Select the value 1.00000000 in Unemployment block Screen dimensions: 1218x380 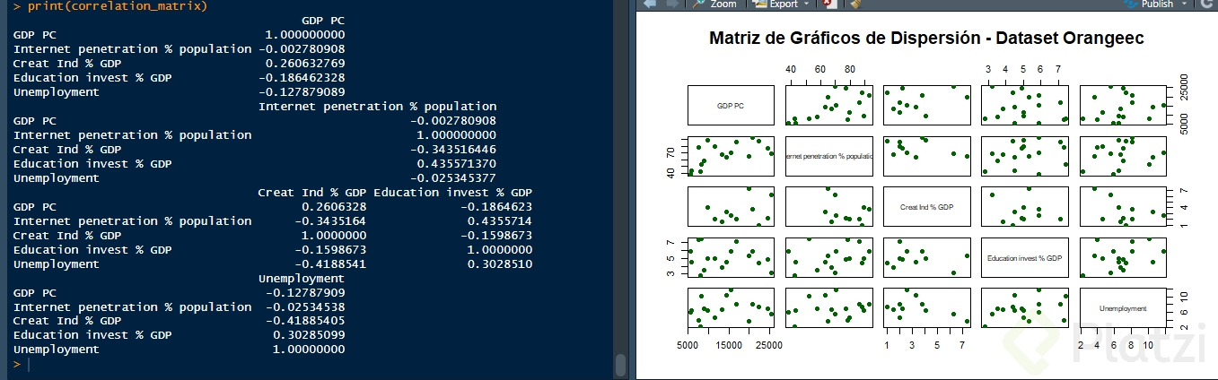(309, 350)
